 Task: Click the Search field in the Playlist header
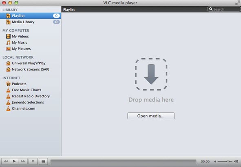[223, 9]
